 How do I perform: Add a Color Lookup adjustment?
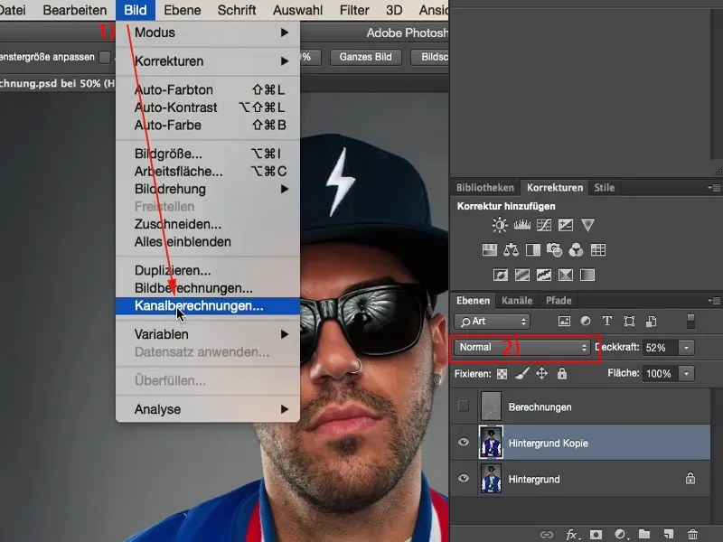pos(598,250)
